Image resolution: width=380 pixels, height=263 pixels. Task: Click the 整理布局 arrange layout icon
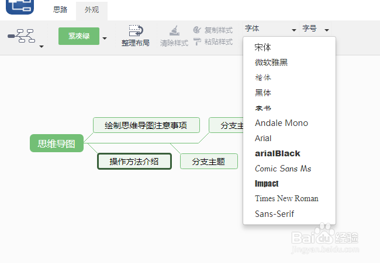click(136, 30)
